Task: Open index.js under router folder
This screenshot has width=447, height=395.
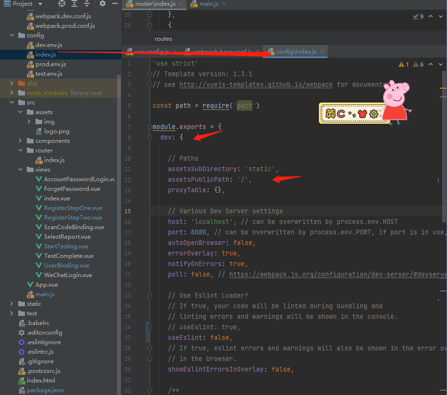Action: coord(54,160)
